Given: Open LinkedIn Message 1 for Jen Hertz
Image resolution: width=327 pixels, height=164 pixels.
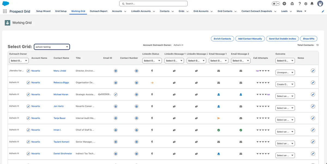Looking at the screenshot, I should click(x=174, y=106).
